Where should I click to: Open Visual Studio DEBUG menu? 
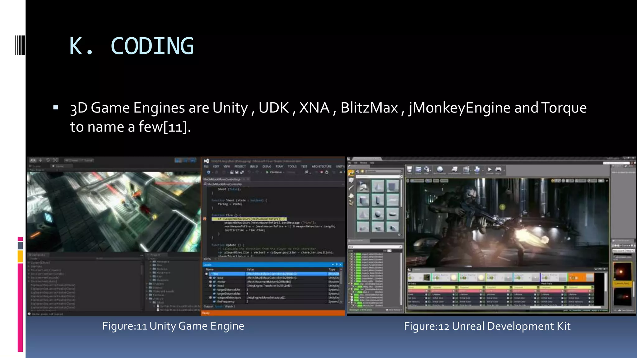(x=267, y=167)
